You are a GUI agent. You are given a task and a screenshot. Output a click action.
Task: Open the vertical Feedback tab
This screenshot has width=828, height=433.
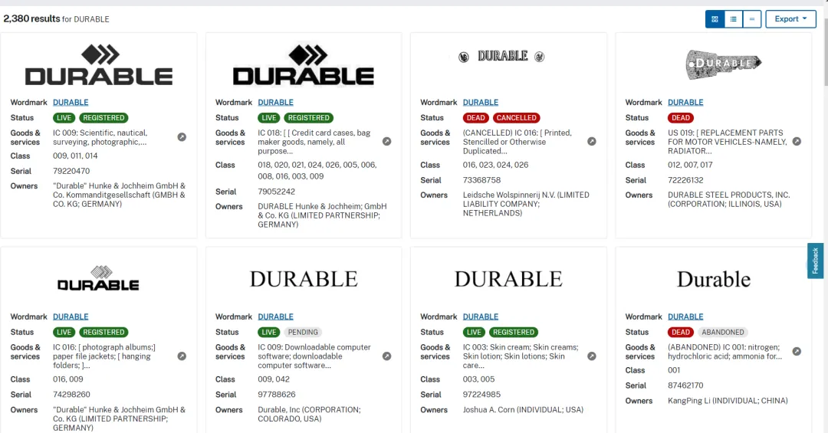point(815,261)
